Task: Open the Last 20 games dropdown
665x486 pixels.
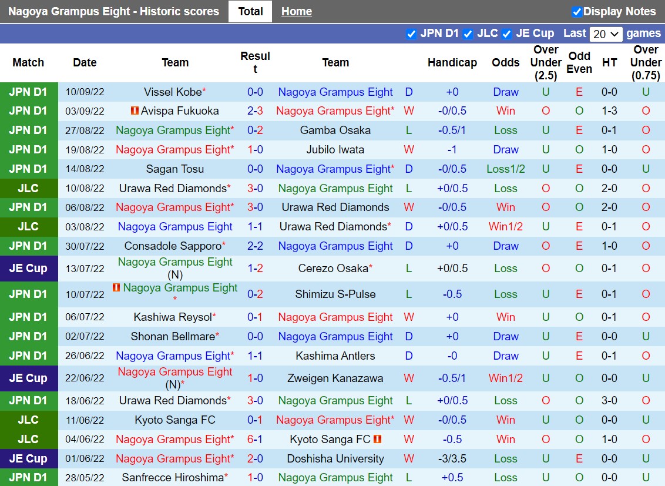Action: coord(606,34)
